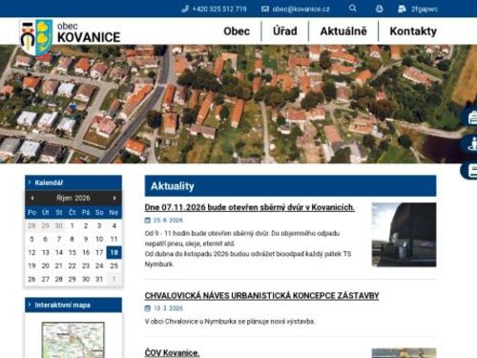
Task: Click the ČOV Kovanice article thumbnail
Action: click(404, 353)
